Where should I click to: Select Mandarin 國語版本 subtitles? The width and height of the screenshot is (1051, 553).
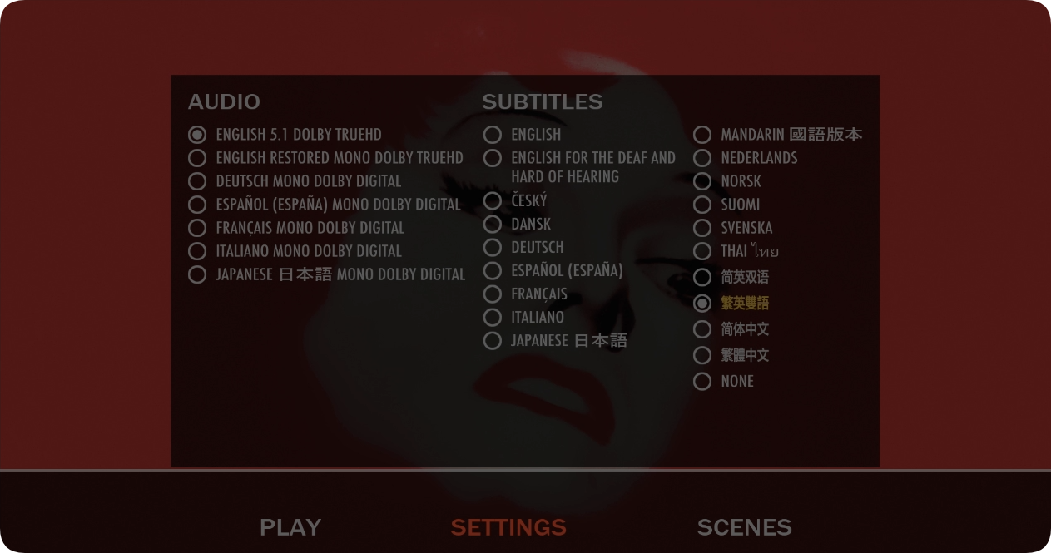click(x=778, y=135)
